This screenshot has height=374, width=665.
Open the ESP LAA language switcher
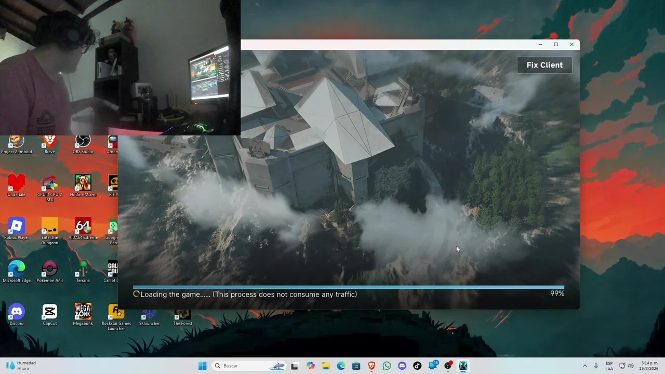pyautogui.click(x=609, y=366)
